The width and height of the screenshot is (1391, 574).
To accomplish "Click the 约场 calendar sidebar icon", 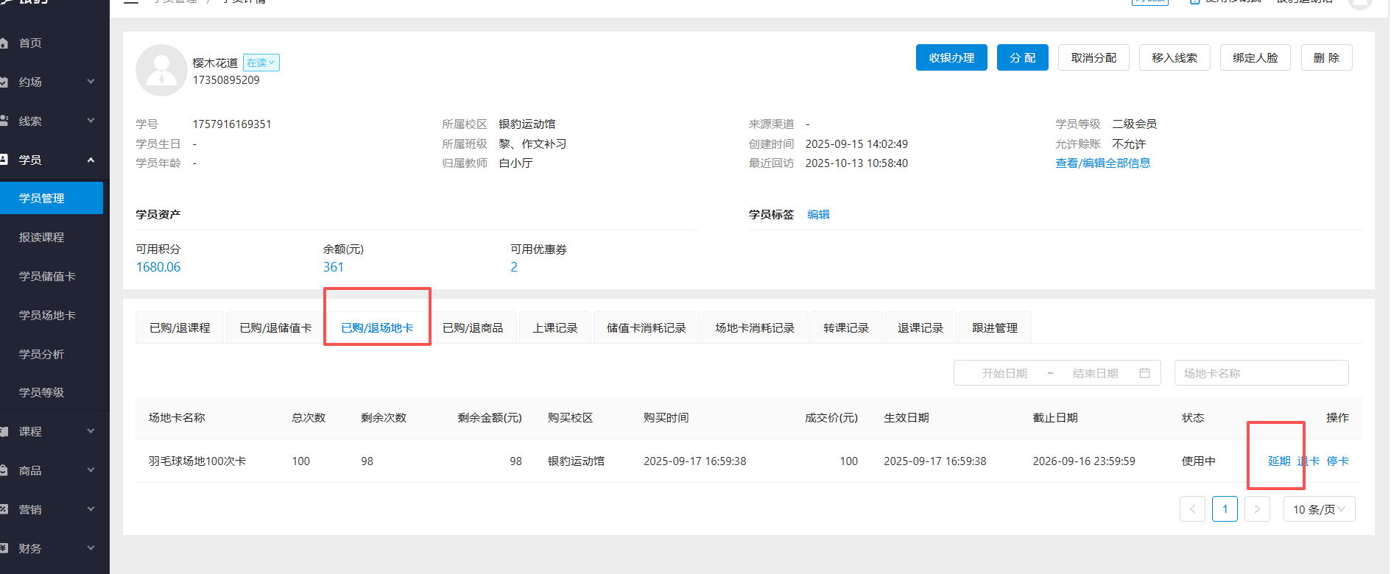I will coord(4,82).
